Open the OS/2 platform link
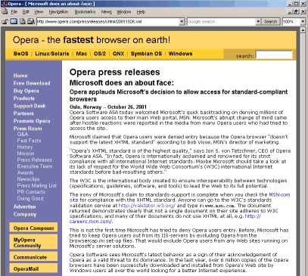The image size is (308, 276). [100, 54]
